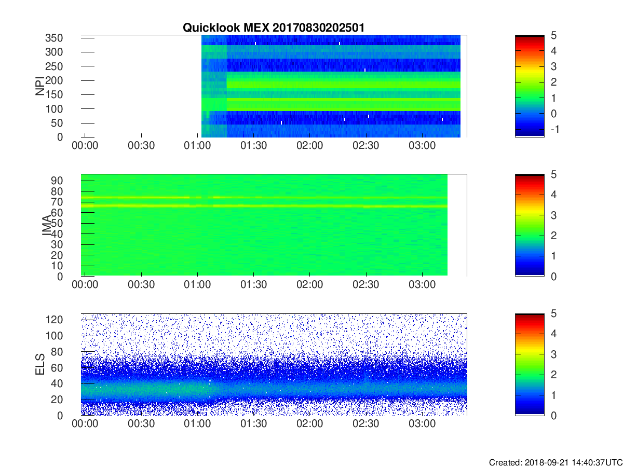Select the ELS y-axis label
The height and width of the screenshot is (467, 623).
tap(39, 365)
